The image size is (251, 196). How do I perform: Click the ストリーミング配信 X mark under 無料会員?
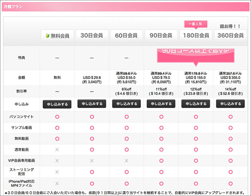pos(57,172)
